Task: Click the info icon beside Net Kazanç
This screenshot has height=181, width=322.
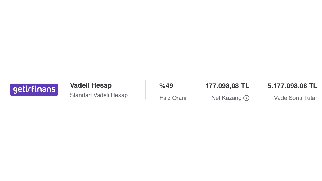Action: pyautogui.click(x=246, y=98)
